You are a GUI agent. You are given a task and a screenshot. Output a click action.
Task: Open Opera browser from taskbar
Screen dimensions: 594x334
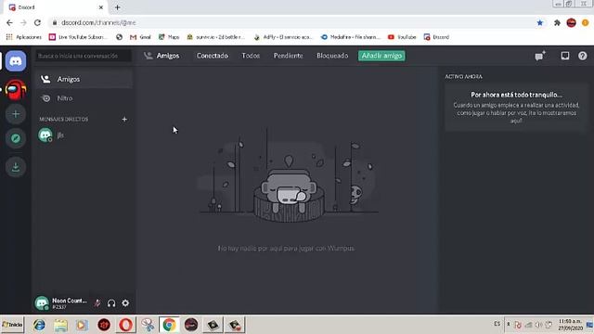tap(126, 325)
